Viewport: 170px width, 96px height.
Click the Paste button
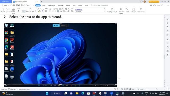click(x=3, y=10)
